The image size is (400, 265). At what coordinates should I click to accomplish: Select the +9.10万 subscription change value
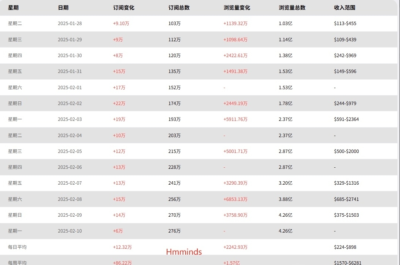[121, 23]
